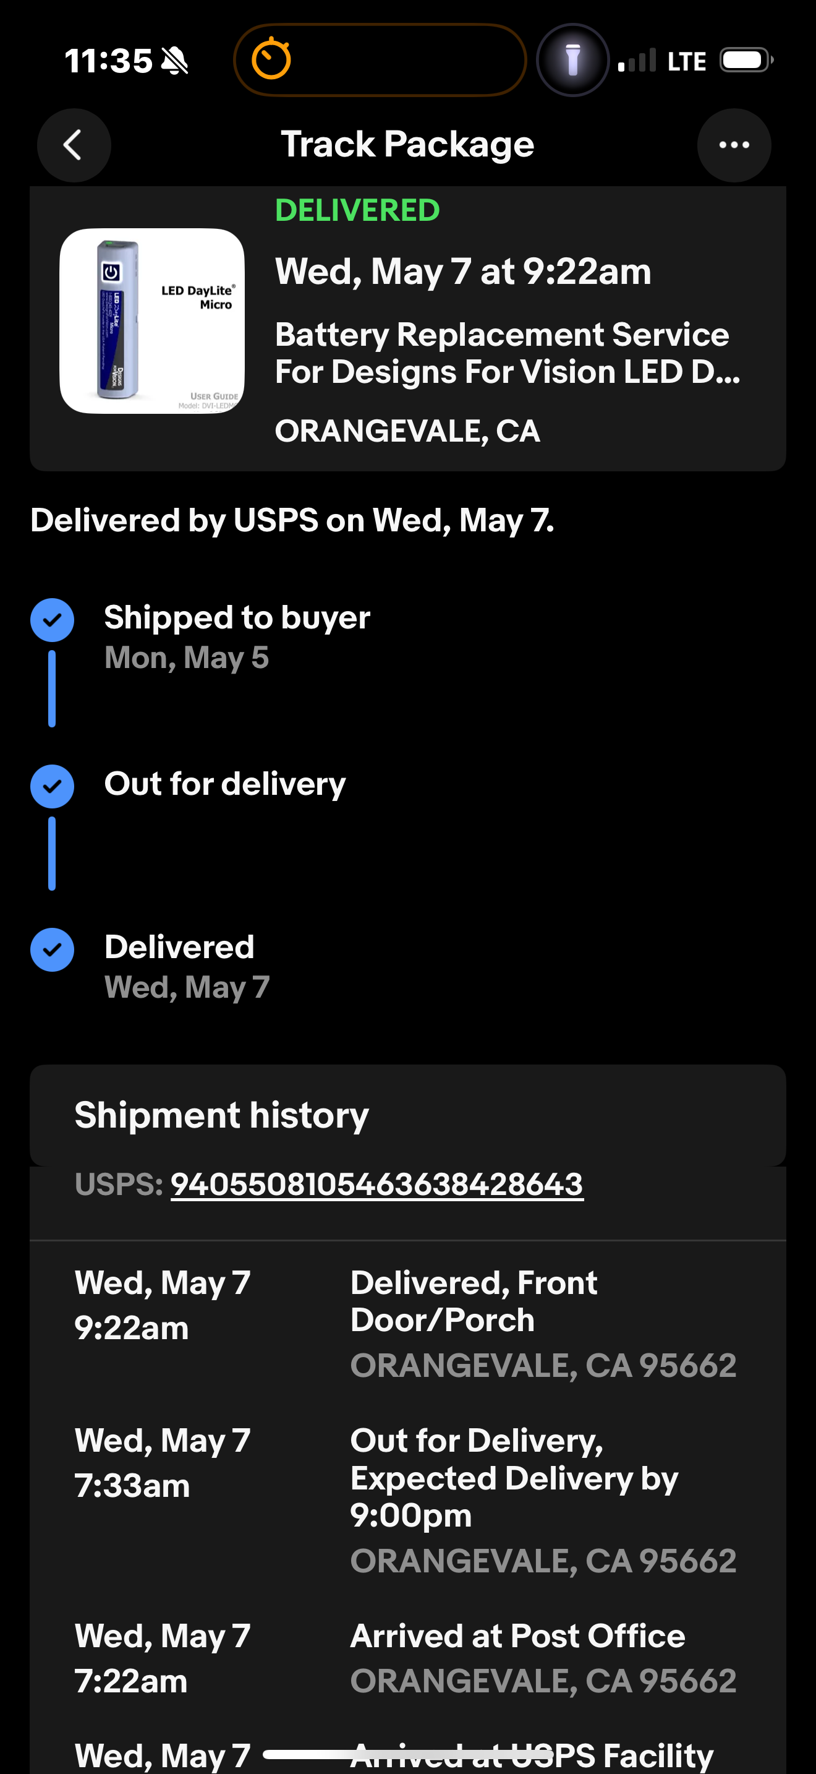
Task: Tap the Shipped to buyer checkmark
Action: [53, 620]
